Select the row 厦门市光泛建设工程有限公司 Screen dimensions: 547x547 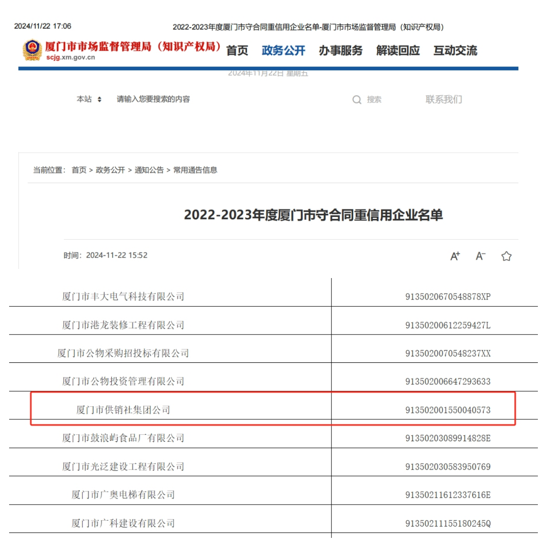[x=124, y=467]
